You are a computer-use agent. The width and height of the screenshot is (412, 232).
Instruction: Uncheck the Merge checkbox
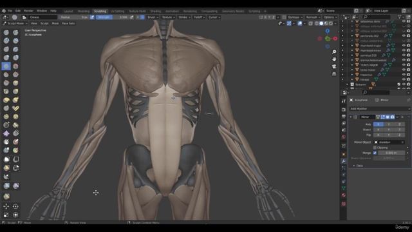[x=375, y=153]
